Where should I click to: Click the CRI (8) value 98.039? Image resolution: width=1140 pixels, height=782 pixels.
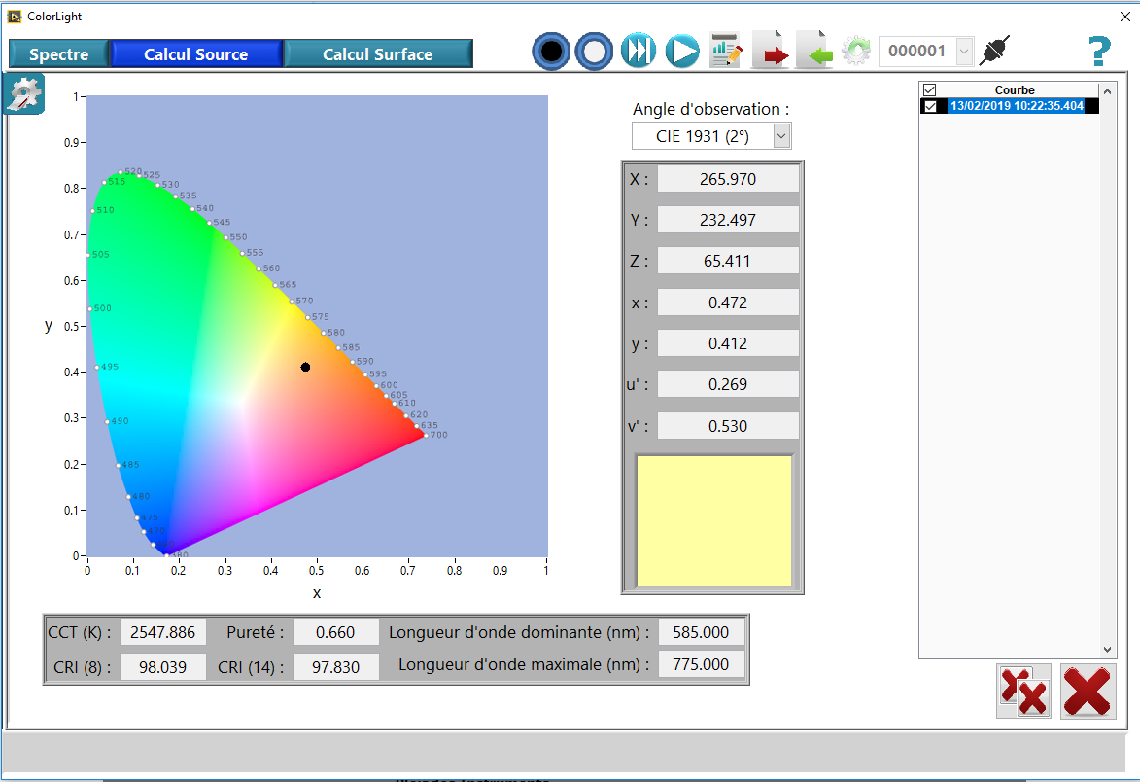(x=163, y=667)
